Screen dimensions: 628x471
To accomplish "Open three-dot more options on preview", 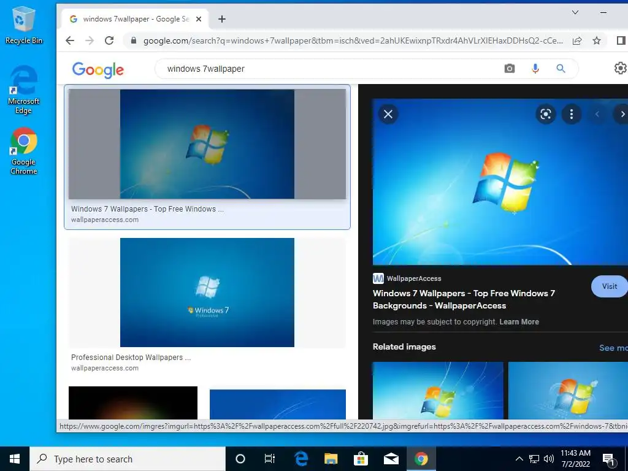I will tap(572, 114).
